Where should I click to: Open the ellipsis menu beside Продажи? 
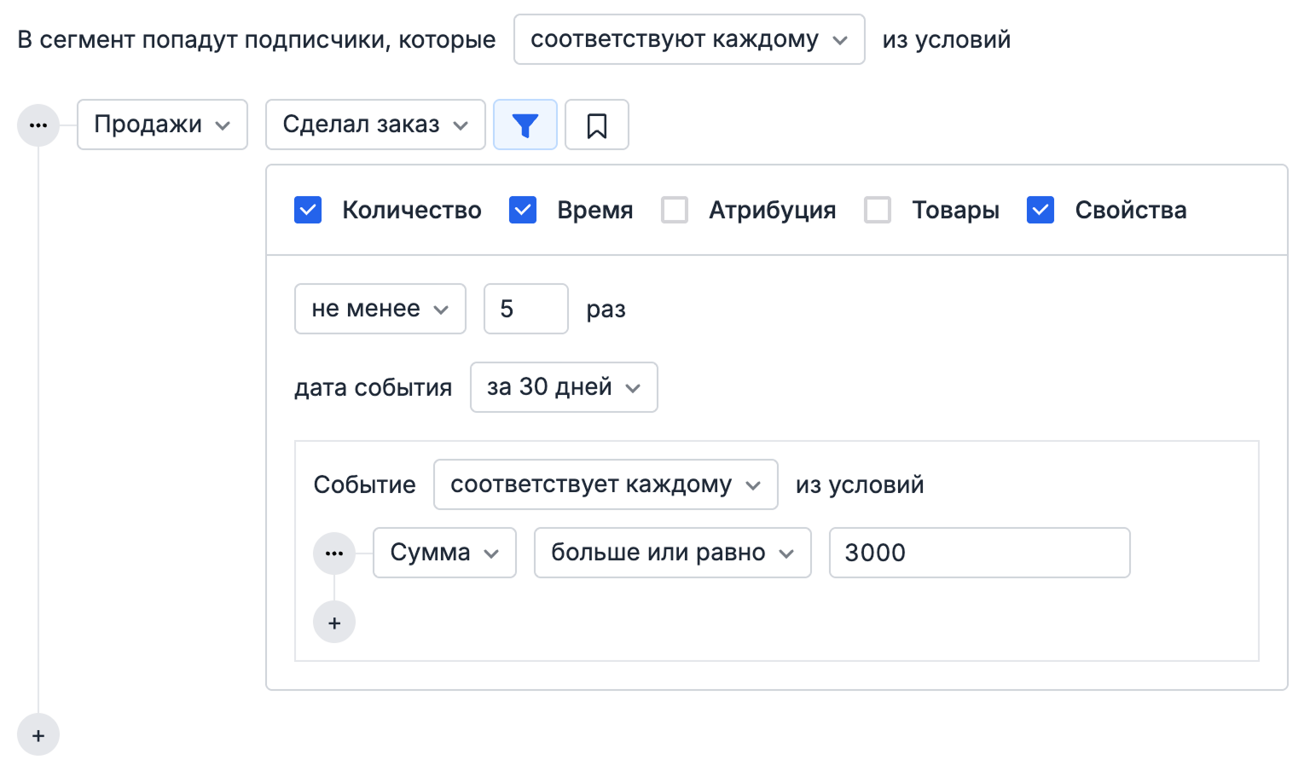coord(38,125)
